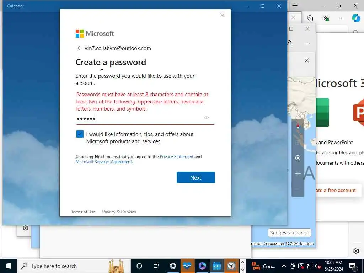The height and width of the screenshot is (273, 364).
Task: Click the traffic news widget on taskbar
Action: coord(263,266)
